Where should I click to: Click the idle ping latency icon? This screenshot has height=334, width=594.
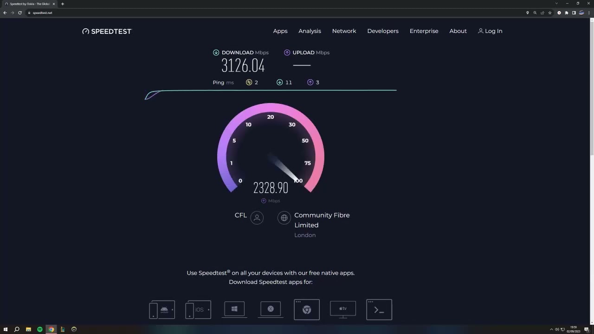click(249, 82)
